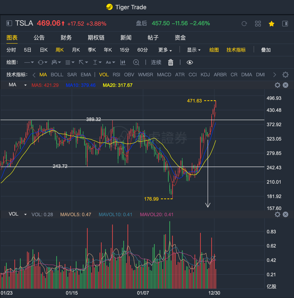Open the measurement tool dropdown
Image resolution: width=294 pixels, height=298 pixels.
tap(97, 62)
